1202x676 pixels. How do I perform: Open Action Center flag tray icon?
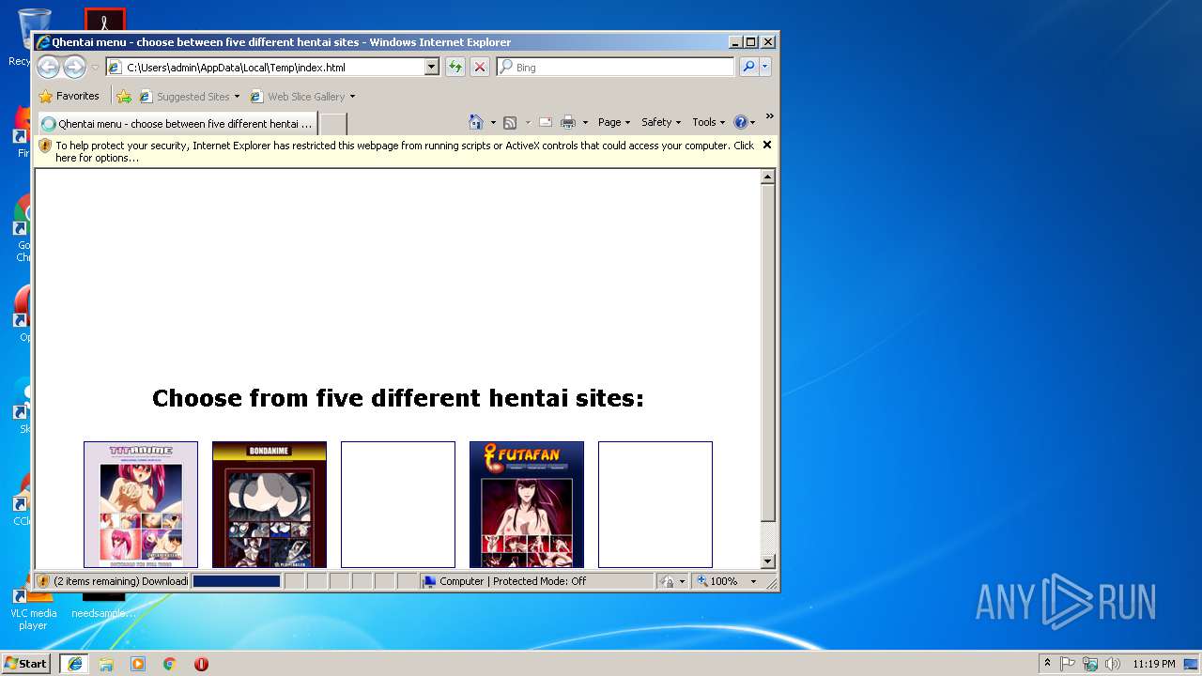point(1068,664)
